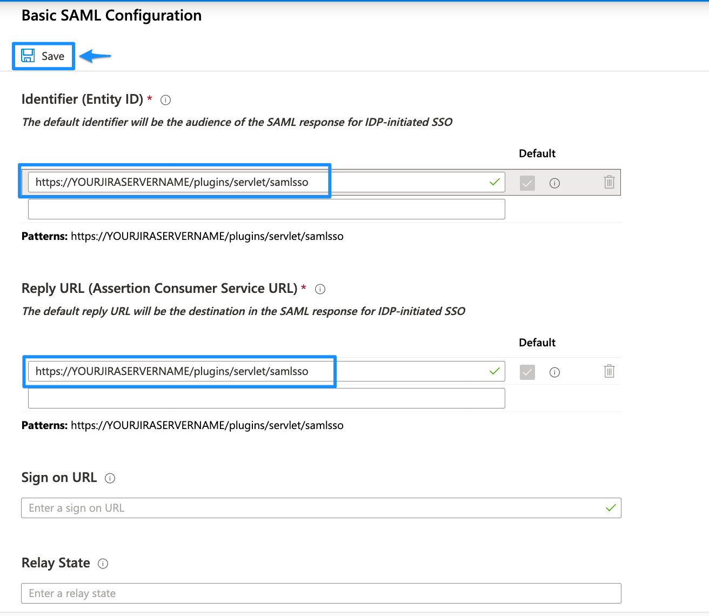Click green checkmark in Sign on URL field
This screenshot has width=709, height=616.
point(611,508)
